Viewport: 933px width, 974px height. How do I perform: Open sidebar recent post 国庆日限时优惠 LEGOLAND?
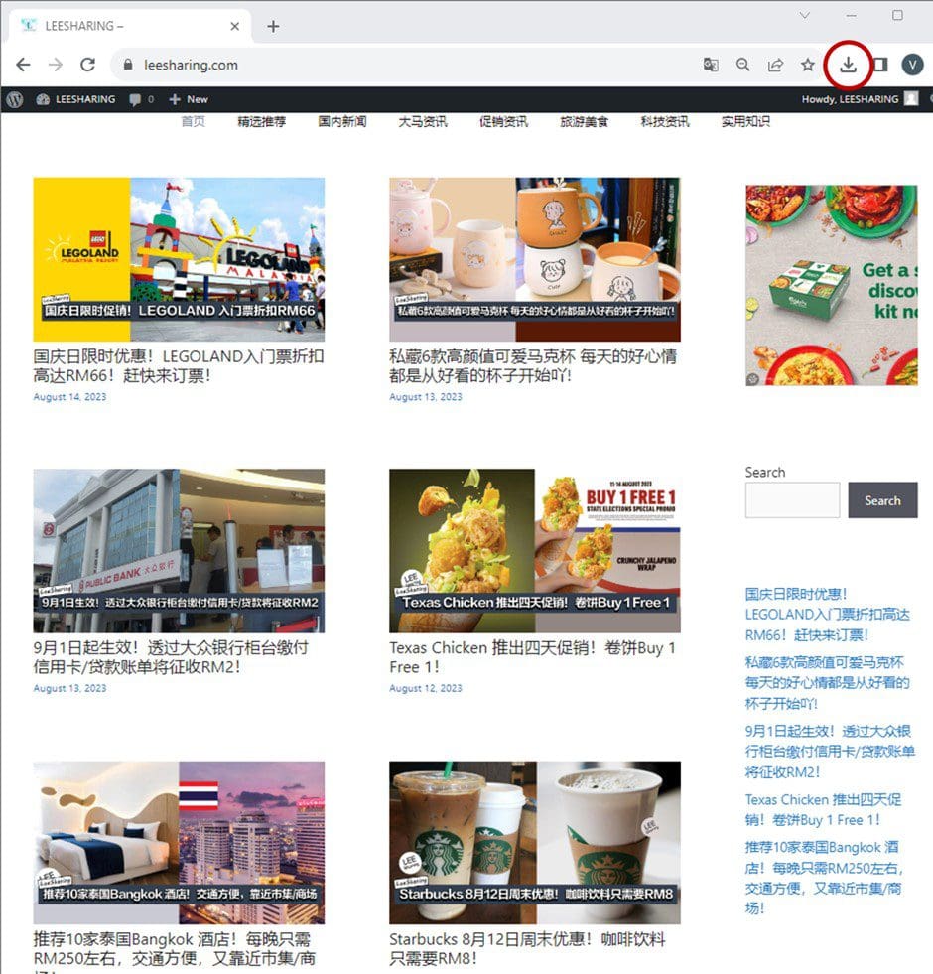[x=828, y=615]
